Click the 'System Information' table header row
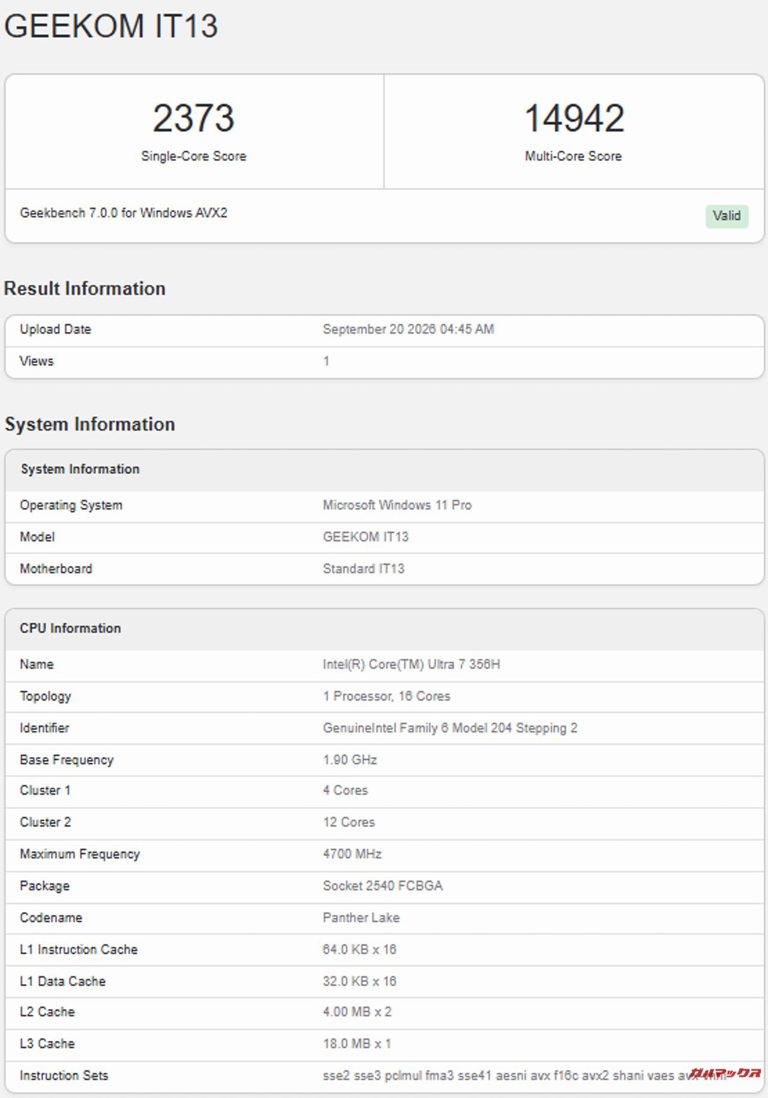The height and width of the screenshot is (1098, 768). pyautogui.click(x=385, y=470)
